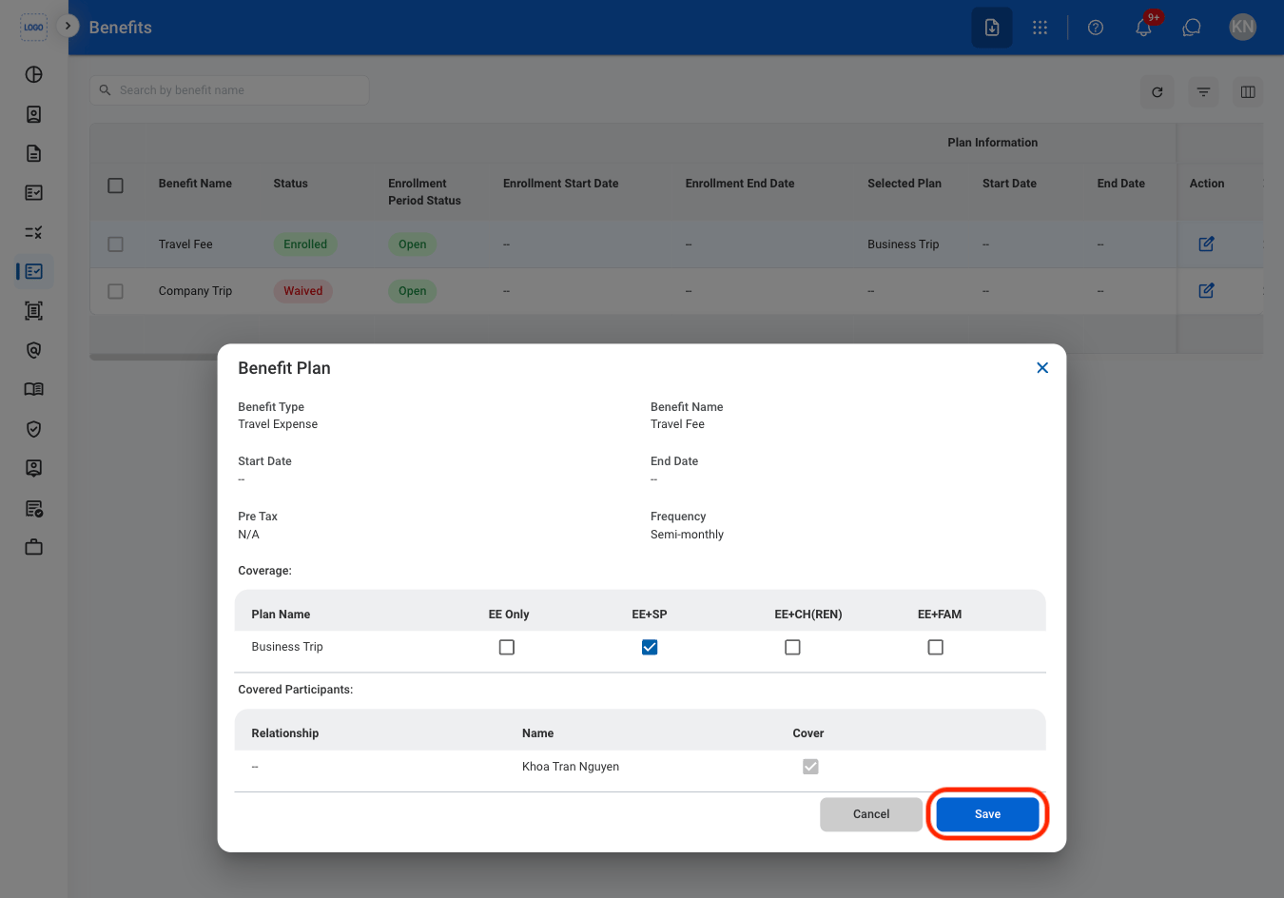Click the notifications bell icon
Viewport: 1284px width, 898px height.
click(x=1143, y=28)
